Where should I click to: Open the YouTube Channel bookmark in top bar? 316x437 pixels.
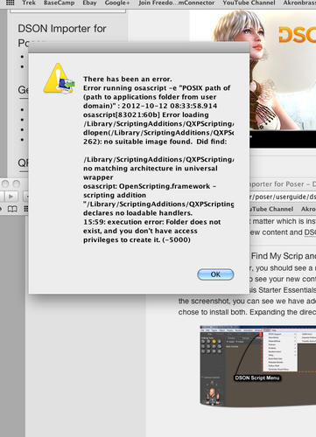coord(249,3)
